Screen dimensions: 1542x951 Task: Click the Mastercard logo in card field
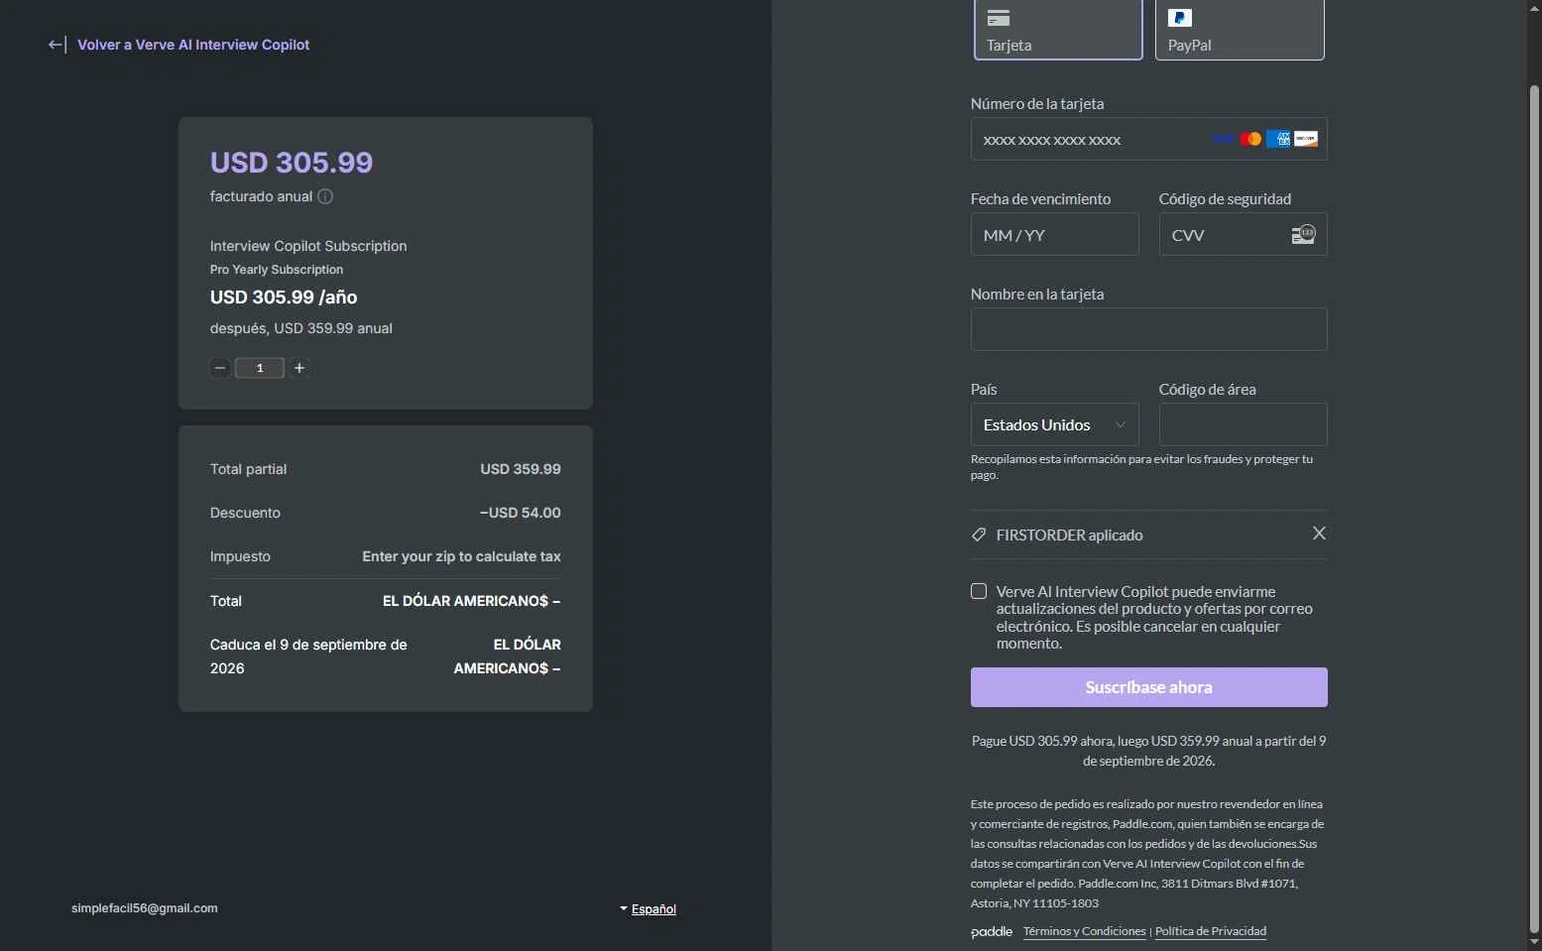click(x=1251, y=139)
